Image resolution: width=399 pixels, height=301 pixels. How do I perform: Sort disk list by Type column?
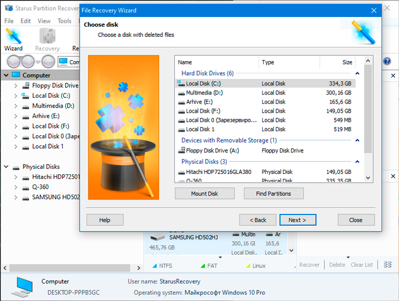pos(289,62)
